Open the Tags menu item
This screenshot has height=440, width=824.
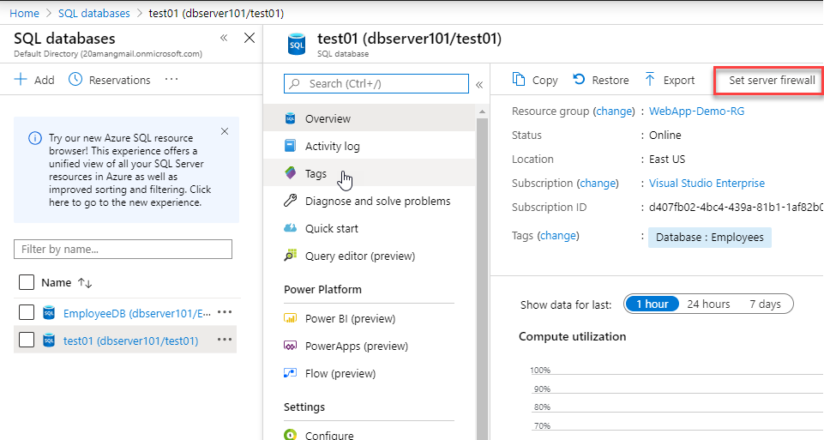[370, 173]
